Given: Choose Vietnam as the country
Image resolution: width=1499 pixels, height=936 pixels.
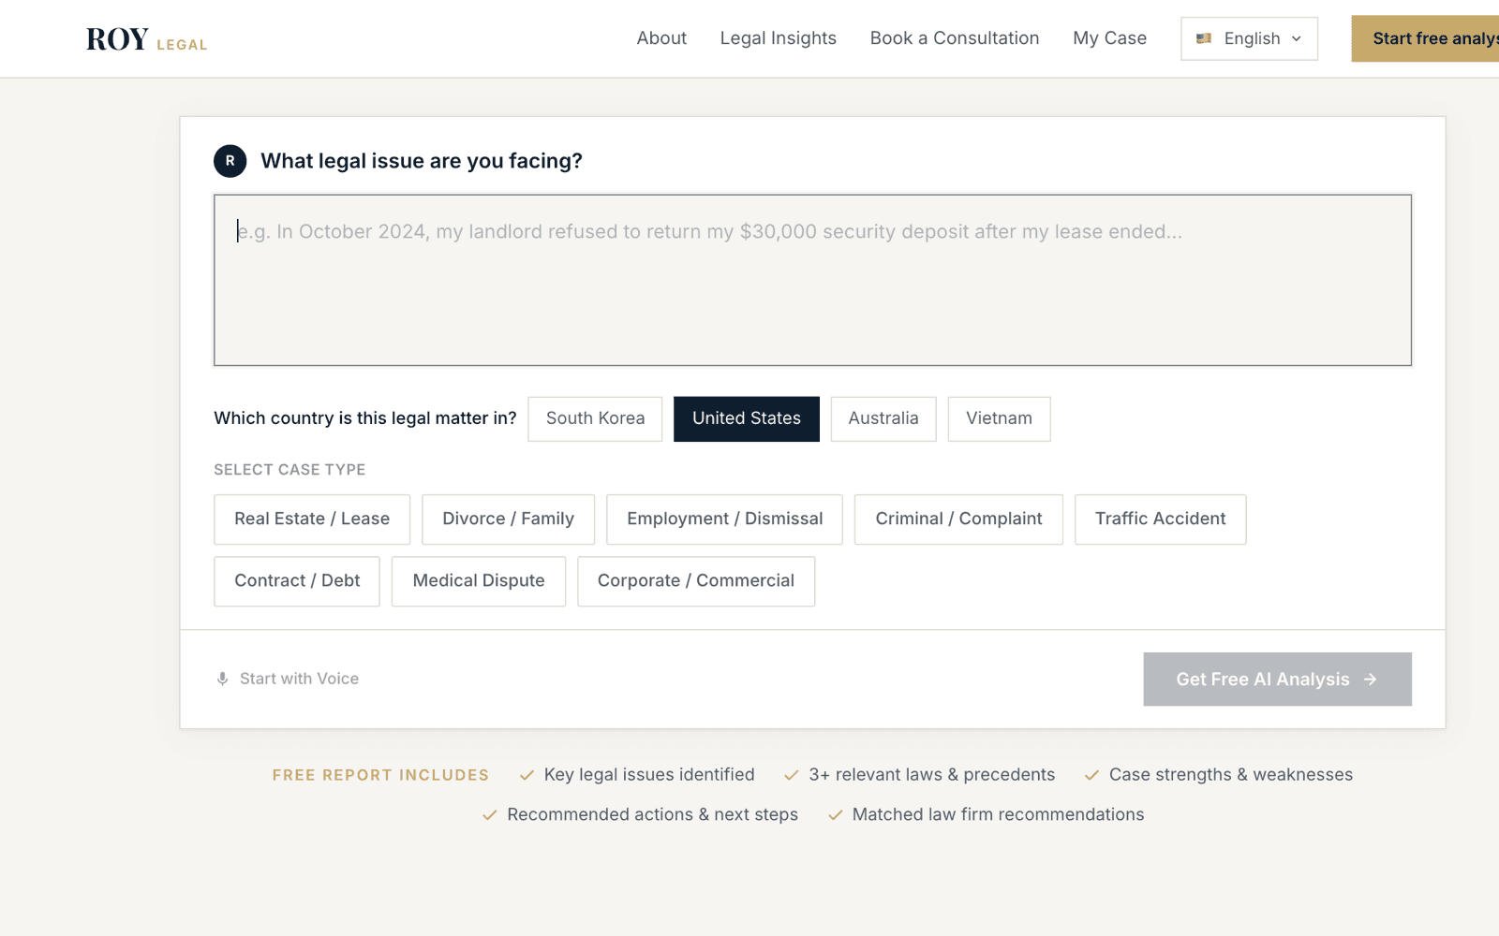Looking at the screenshot, I should click(x=999, y=418).
